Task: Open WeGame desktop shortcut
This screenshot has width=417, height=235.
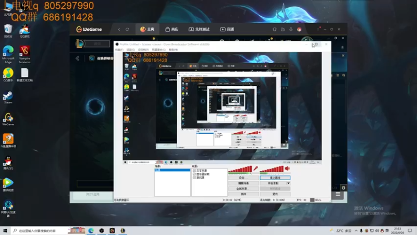Action: point(8,120)
